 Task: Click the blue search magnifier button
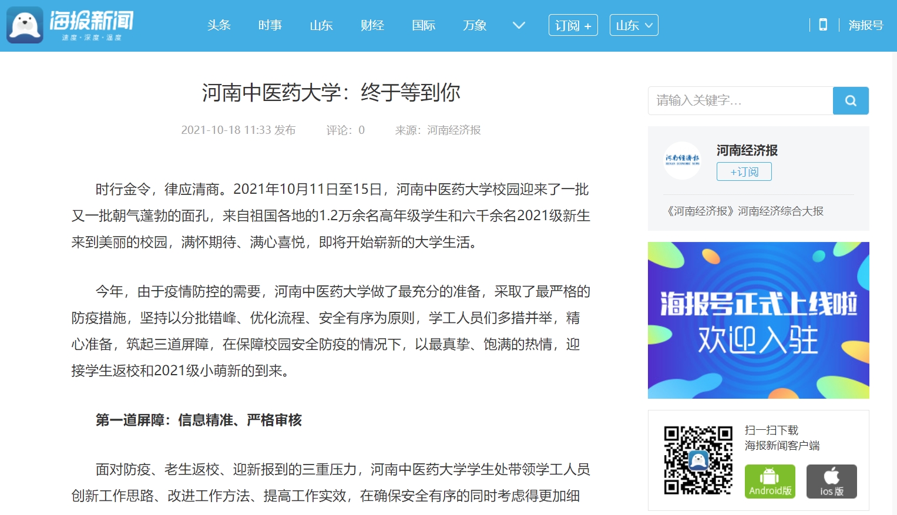(x=850, y=100)
